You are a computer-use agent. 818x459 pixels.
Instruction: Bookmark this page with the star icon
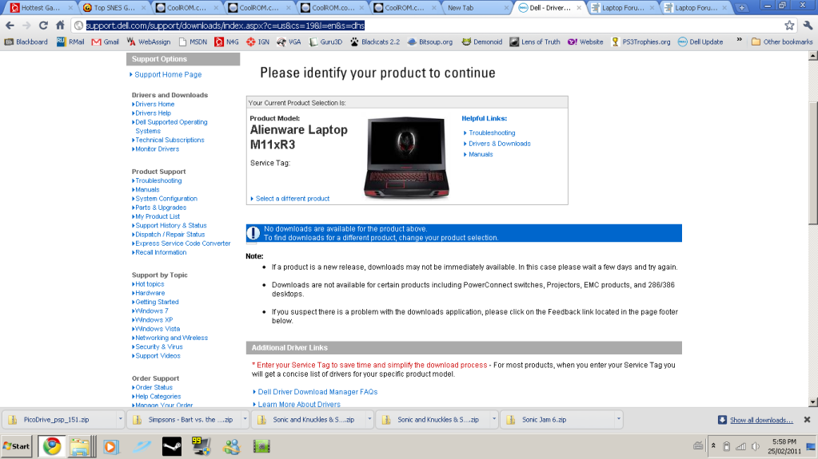pos(789,25)
